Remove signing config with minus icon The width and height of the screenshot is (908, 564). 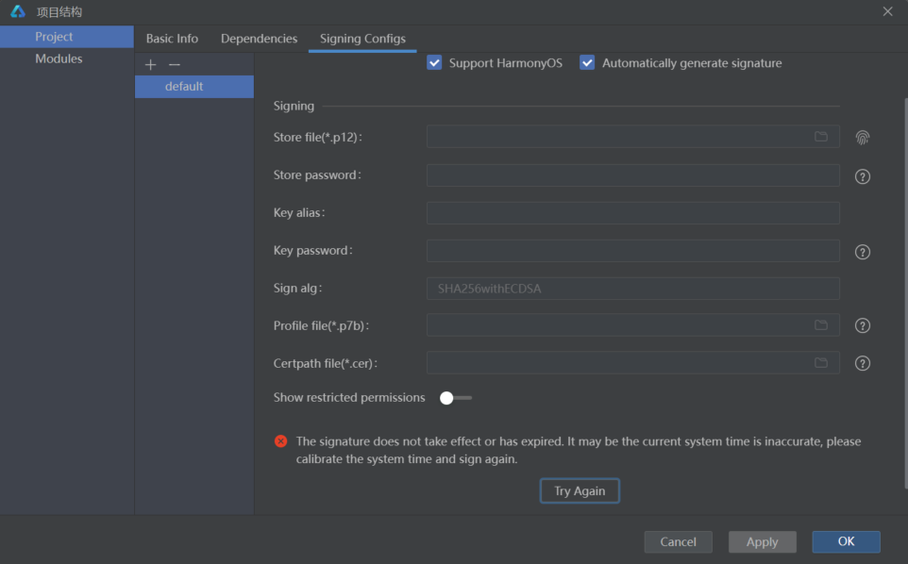tap(174, 64)
